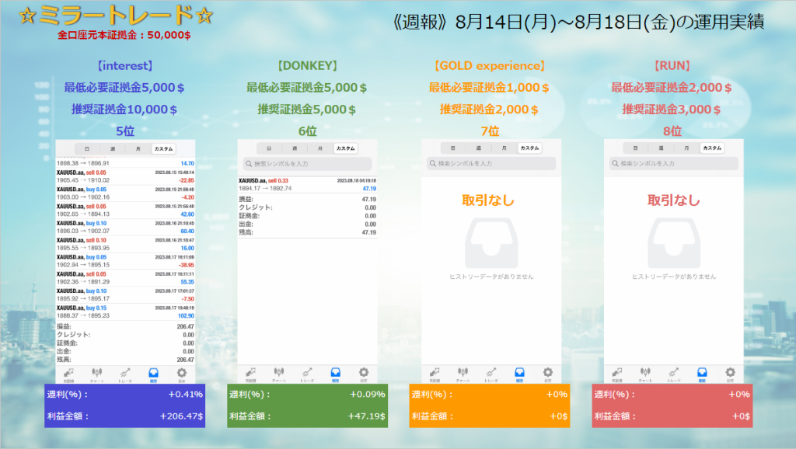Click large empty inbox icon under GOLD experience

pos(491,242)
